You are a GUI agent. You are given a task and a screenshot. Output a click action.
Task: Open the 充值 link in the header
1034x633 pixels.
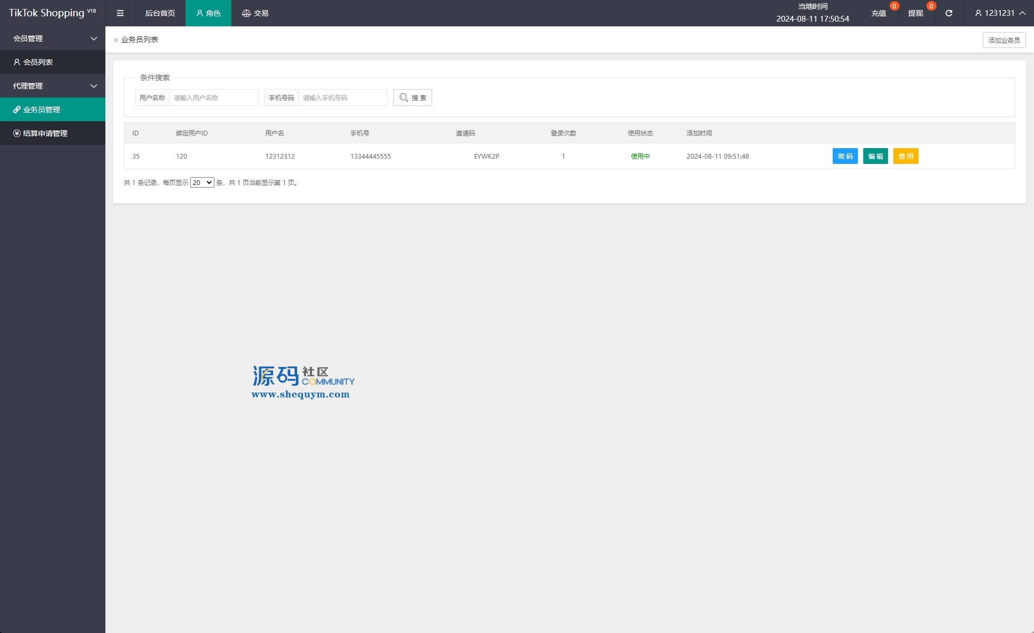click(x=879, y=13)
